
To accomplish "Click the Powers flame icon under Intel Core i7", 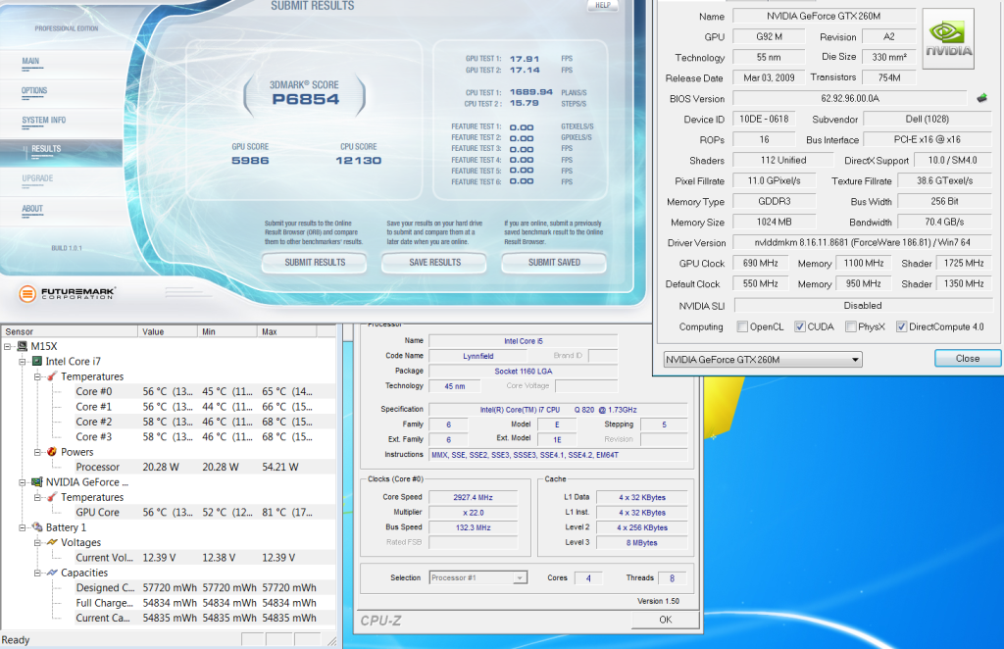I will coord(53,452).
